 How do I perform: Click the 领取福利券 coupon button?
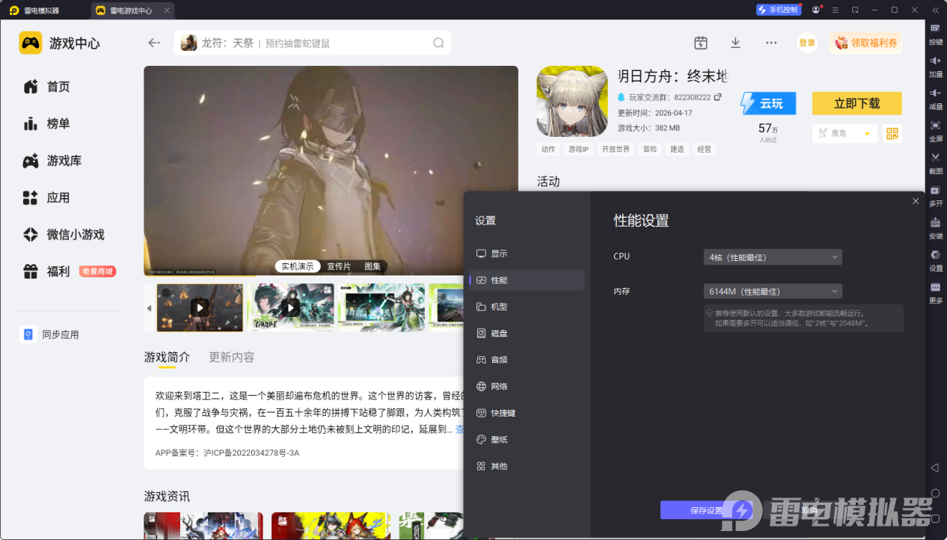tap(865, 43)
